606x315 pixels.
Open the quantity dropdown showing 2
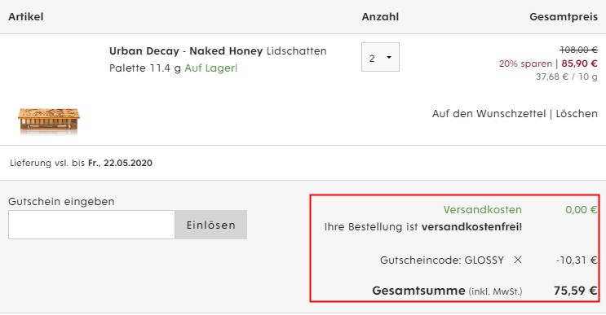380,57
